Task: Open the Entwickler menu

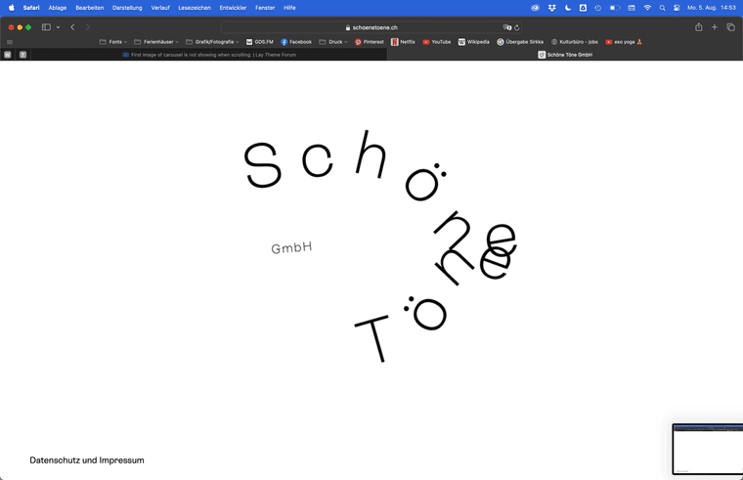Action: pyautogui.click(x=233, y=8)
